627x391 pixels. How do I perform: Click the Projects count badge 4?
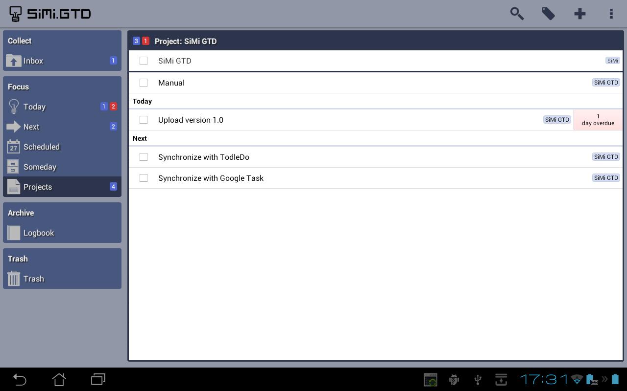[113, 187]
